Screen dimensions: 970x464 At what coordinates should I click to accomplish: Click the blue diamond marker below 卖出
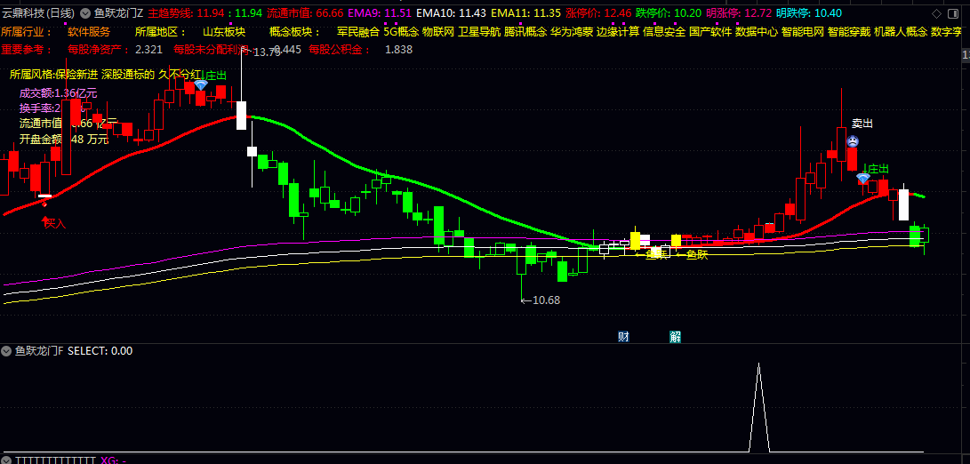pyautogui.click(x=863, y=178)
